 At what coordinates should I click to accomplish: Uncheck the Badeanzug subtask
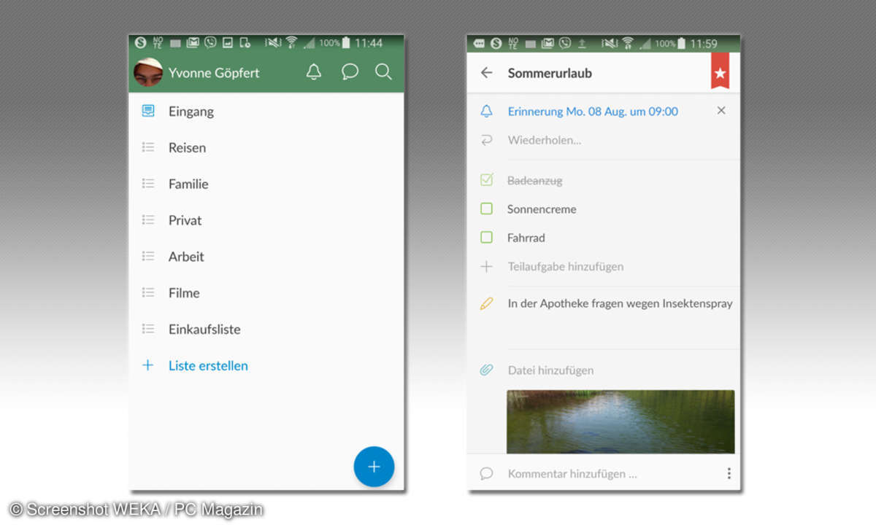click(486, 179)
